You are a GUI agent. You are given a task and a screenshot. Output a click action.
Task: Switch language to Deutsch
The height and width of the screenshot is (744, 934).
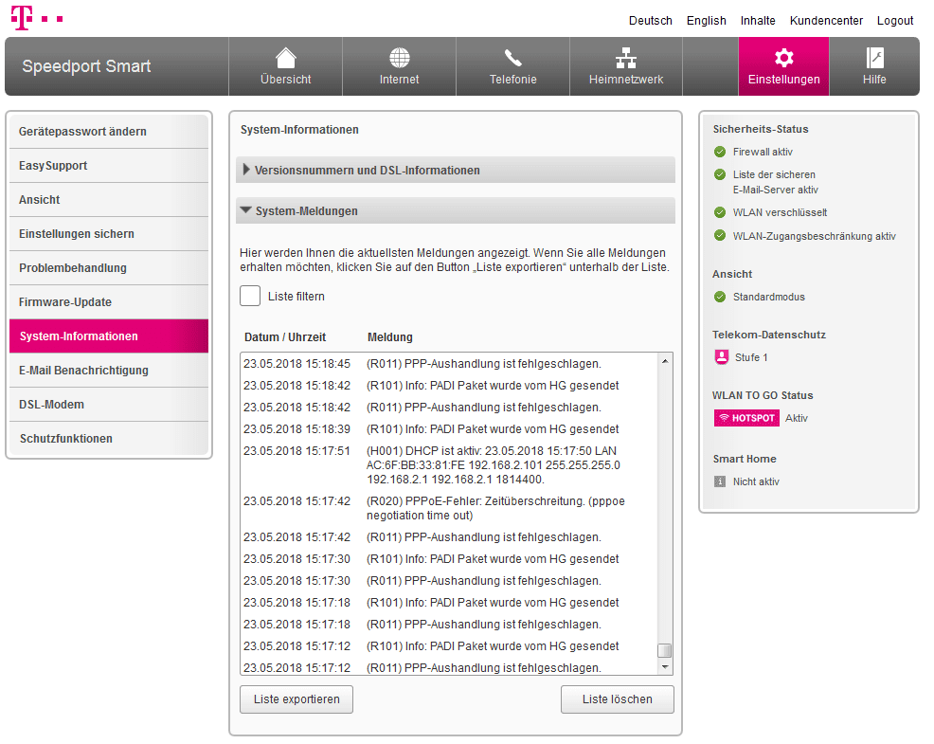[x=651, y=21]
